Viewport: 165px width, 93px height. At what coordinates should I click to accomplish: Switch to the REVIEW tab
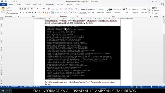coord(69,5)
